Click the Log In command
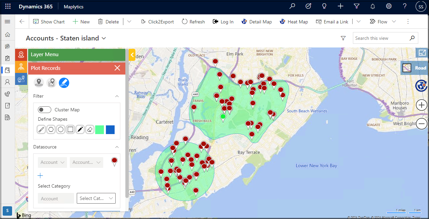Viewport: 429px width, 219px height. [x=223, y=21]
